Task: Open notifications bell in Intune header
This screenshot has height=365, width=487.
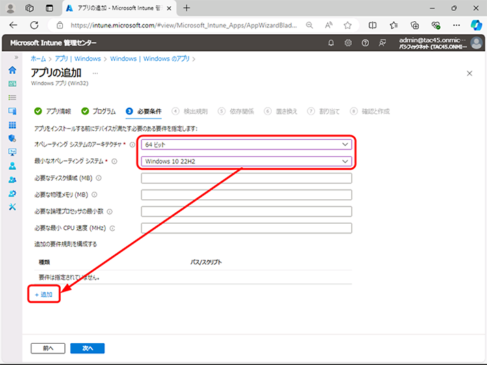Action: (x=331, y=43)
